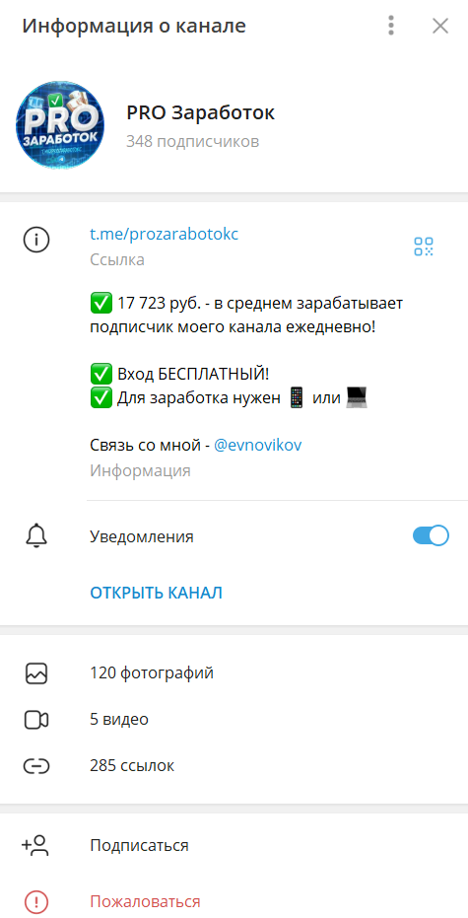Close the channel info panel
Image resolution: width=468 pixels, height=918 pixels.
[x=439, y=26]
